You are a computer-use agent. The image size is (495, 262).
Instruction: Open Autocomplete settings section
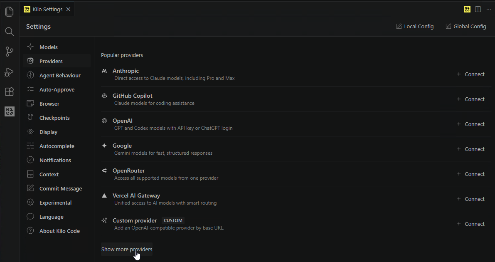[x=57, y=146]
